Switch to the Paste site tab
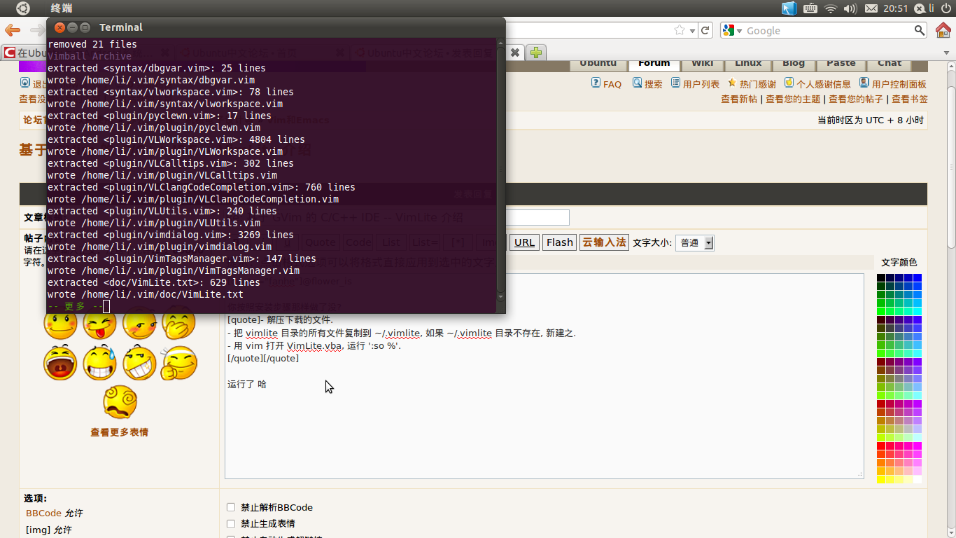 (841, 63)
